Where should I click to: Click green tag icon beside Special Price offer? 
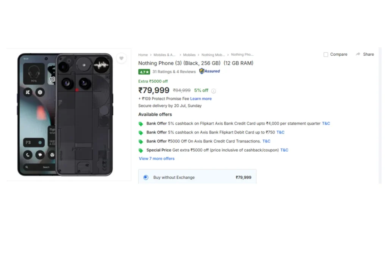(141, 151)
